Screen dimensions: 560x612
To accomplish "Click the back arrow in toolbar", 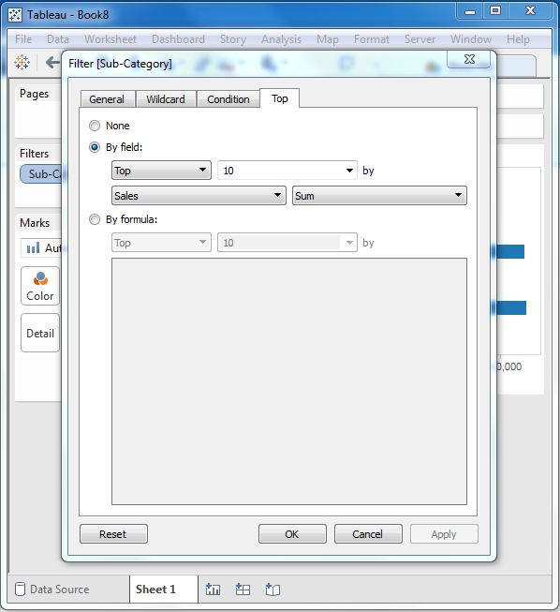I will click(52, 62).
